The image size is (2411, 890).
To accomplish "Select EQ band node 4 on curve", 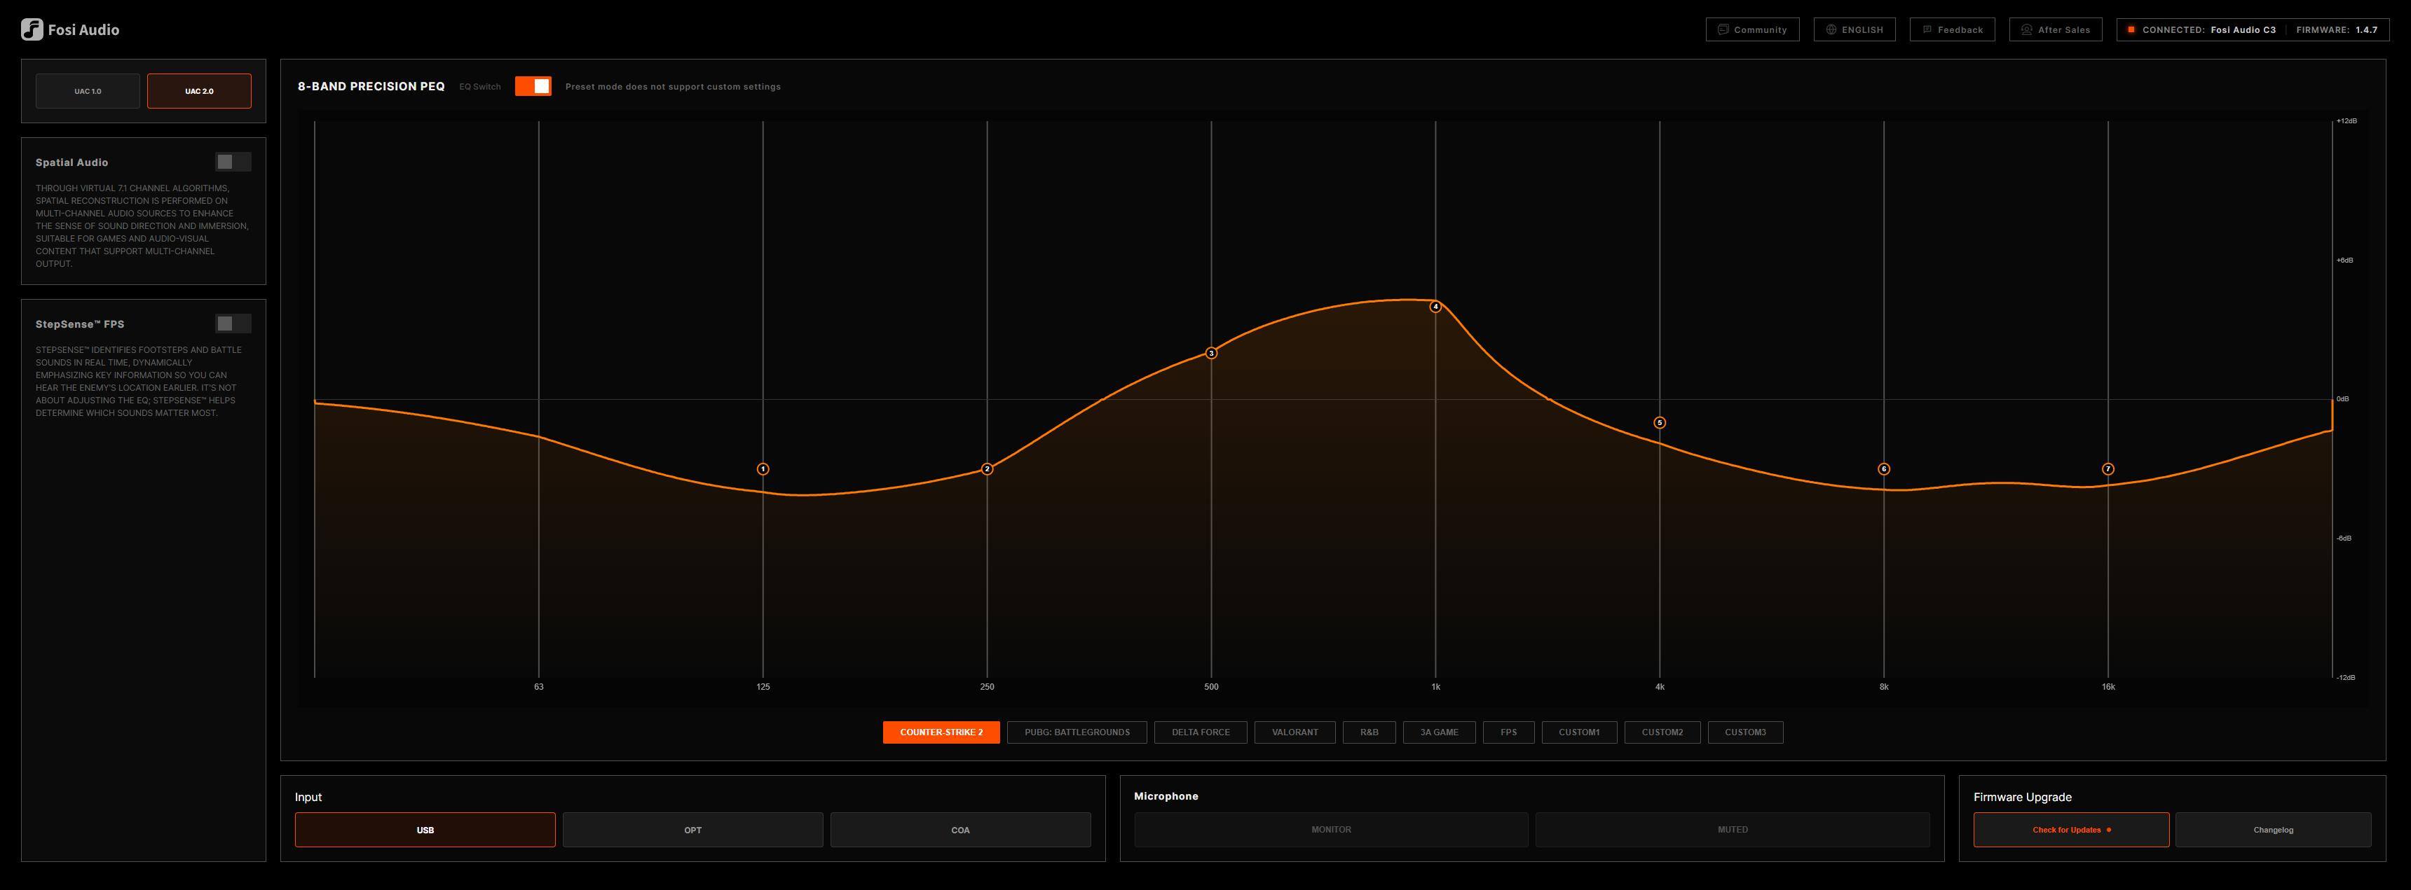I will click(x=1436, y=307).
